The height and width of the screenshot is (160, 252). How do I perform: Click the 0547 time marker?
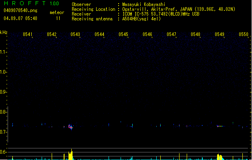tap(171, 34)
